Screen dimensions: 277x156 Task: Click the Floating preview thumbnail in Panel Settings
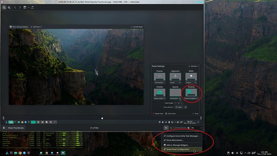click(191, 92)
